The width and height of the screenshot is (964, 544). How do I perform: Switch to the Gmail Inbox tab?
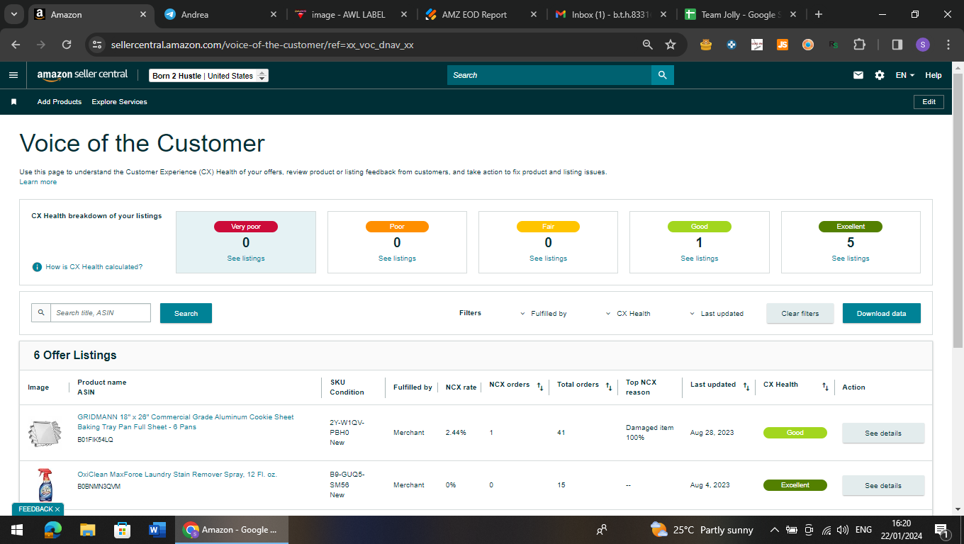click(611, 14)
